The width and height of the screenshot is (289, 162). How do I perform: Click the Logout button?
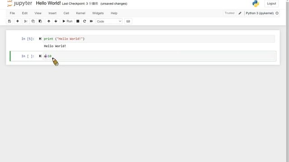tap(271, 4)
